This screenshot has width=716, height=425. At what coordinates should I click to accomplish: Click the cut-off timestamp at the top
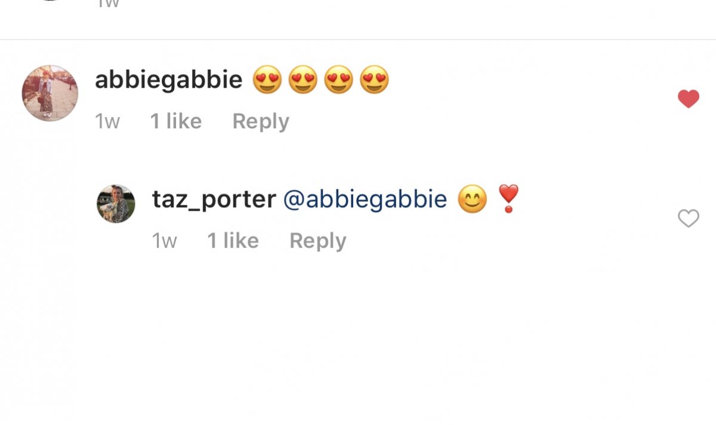click(107, 4)
